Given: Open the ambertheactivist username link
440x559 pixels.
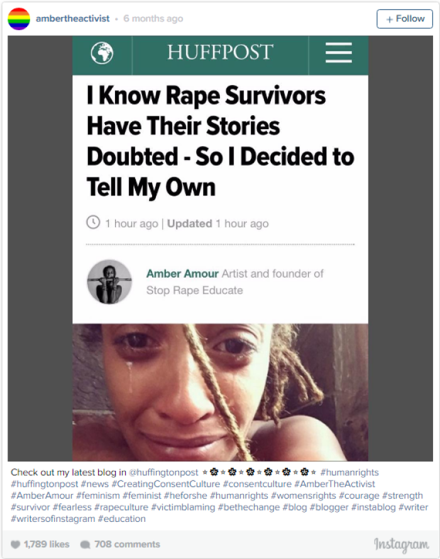Looking at the screenshot, I should [73, 18].
